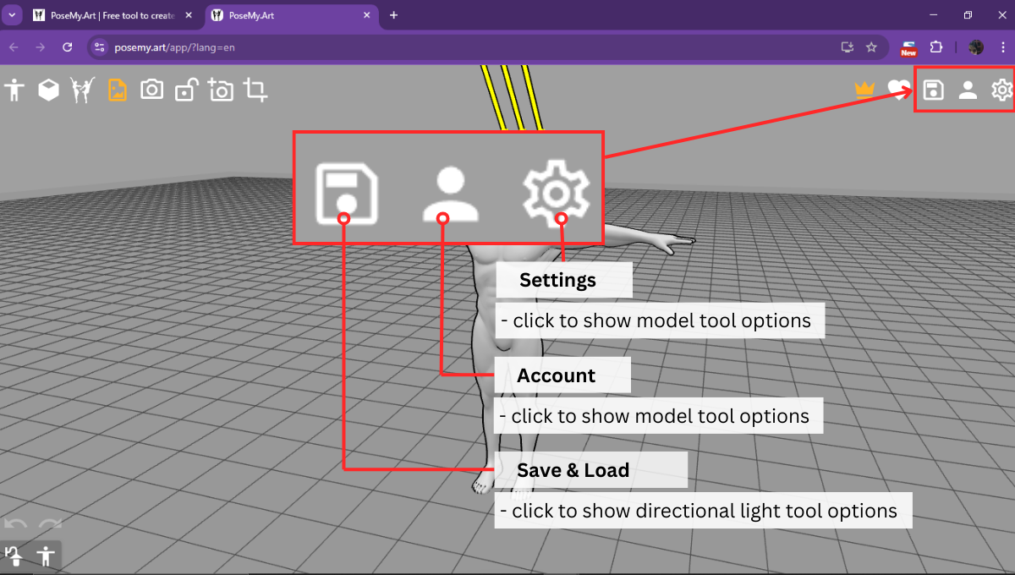The image size is (1015, 575).
Task: Open the 3D cube props tool
Action: coord(49,90)
